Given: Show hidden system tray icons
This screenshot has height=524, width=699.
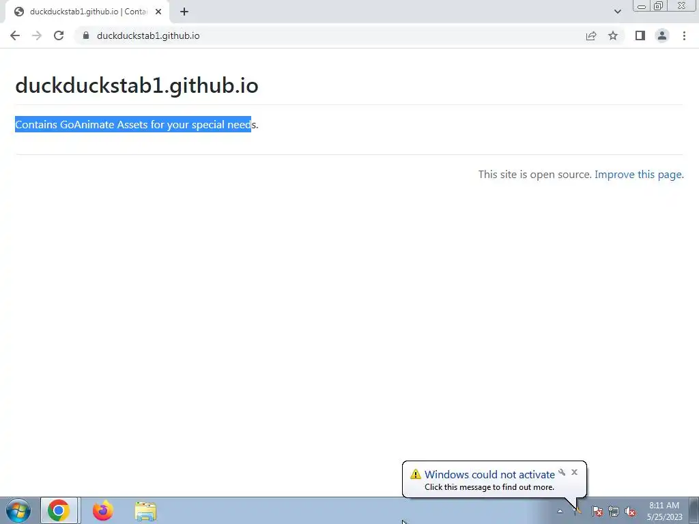Looking at the screenshot, I should click(x=560, y=511).
